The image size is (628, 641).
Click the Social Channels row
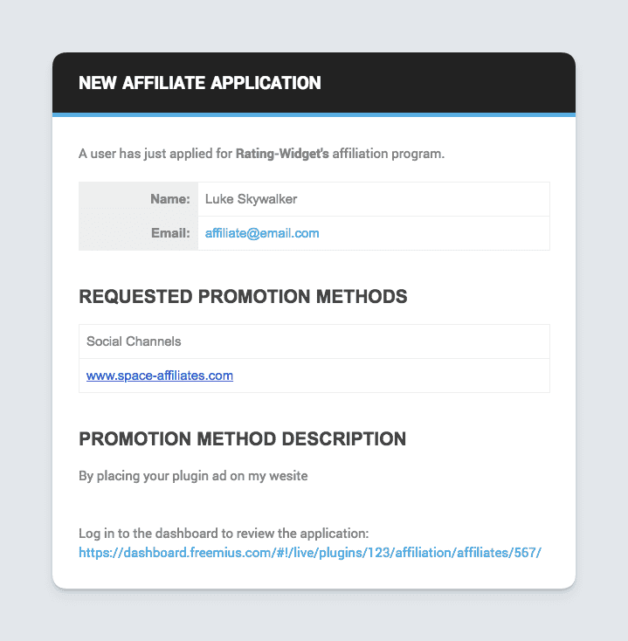[314, 341]
